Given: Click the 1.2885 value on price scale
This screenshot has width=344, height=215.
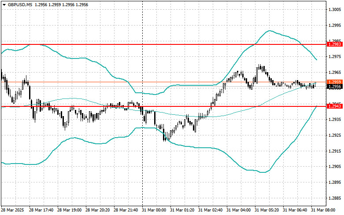Looking at the screenshot, I should pos(335,198).
